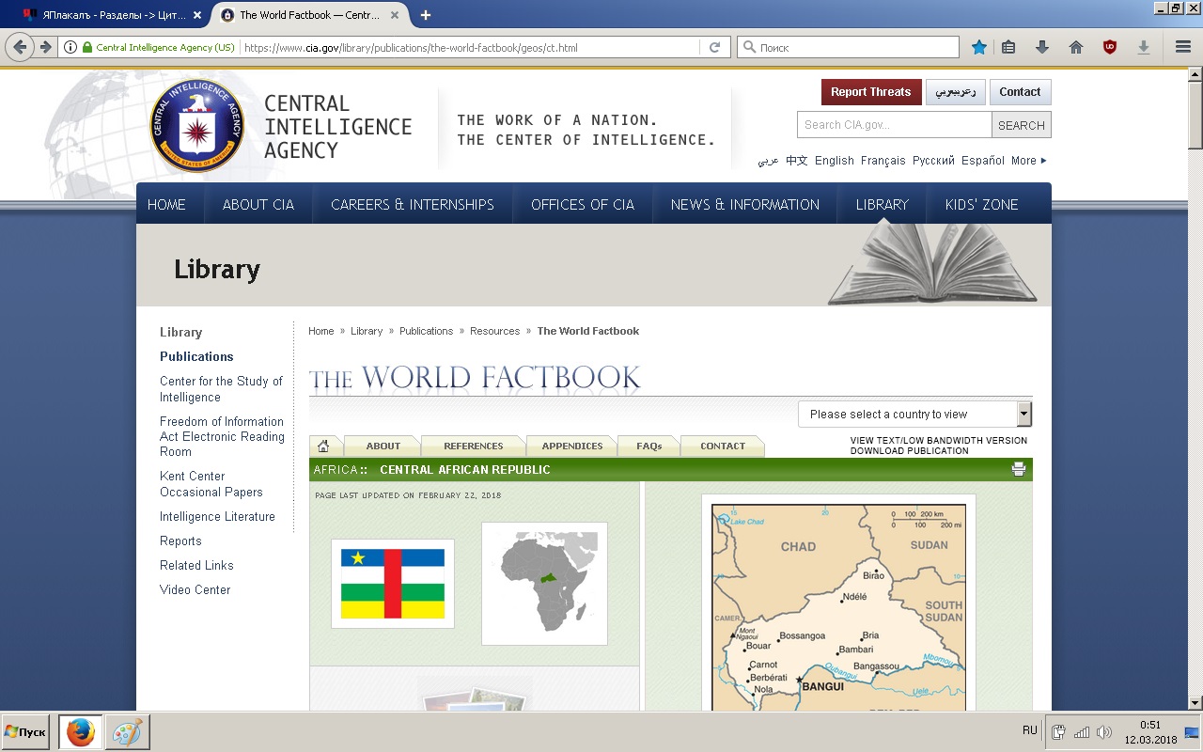Click the SEARCH button
This screenshot has width=1203, height=752.
(1022, 125)
